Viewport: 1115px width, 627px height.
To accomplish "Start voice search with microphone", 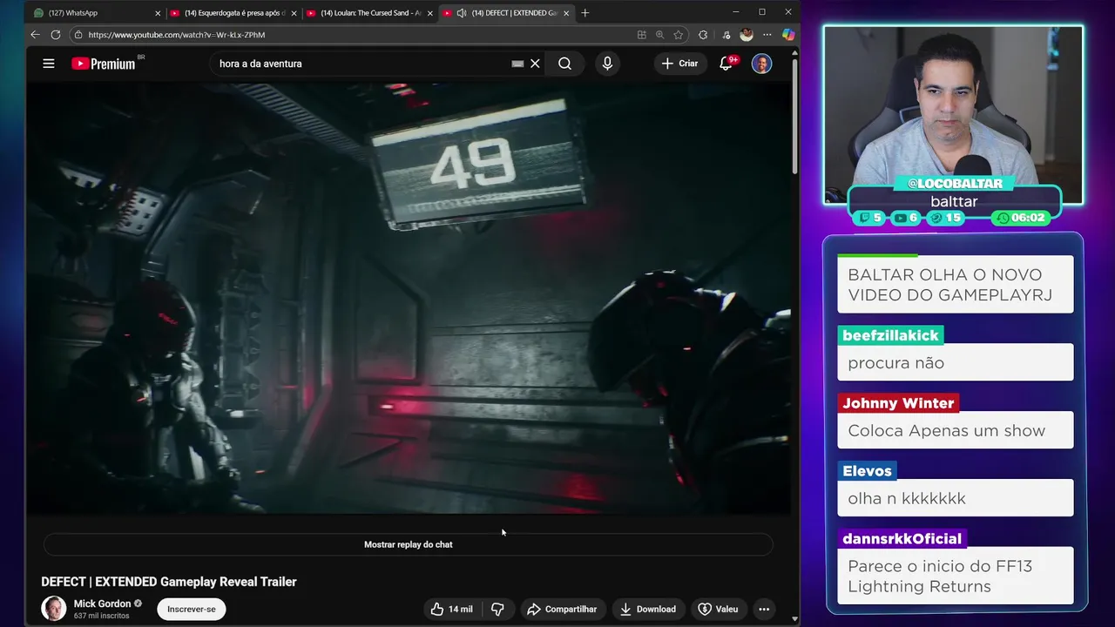I will point(607,64).
